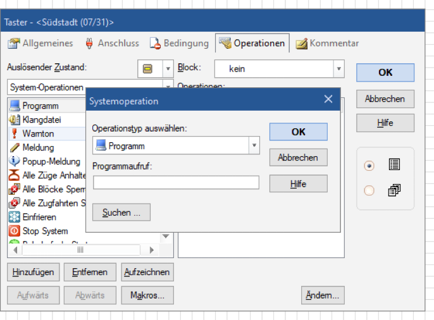
Task: Click the scroll left arrow of operations list
Action: [x=15, y=250]
